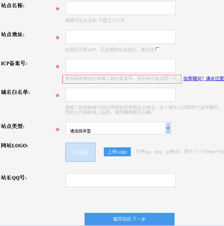Select the 域名白名单 input field
The height and width of the screenshot is (226, 224).
(120, 95)
